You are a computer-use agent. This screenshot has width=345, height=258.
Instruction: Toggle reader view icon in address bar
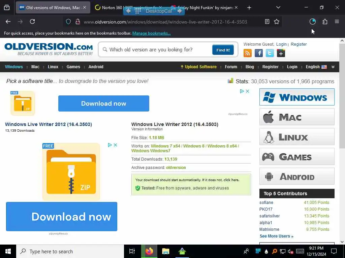coord(267,21)
